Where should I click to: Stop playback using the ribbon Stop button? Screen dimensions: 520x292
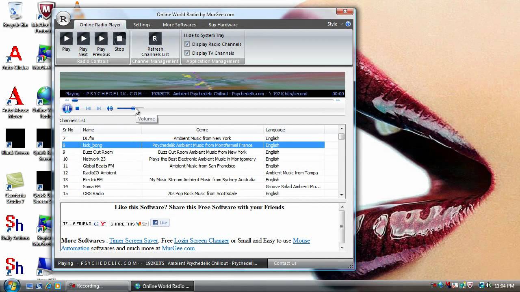tap(119, 42)
